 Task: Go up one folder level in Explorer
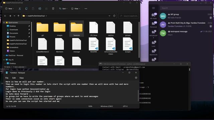(18, 16)
